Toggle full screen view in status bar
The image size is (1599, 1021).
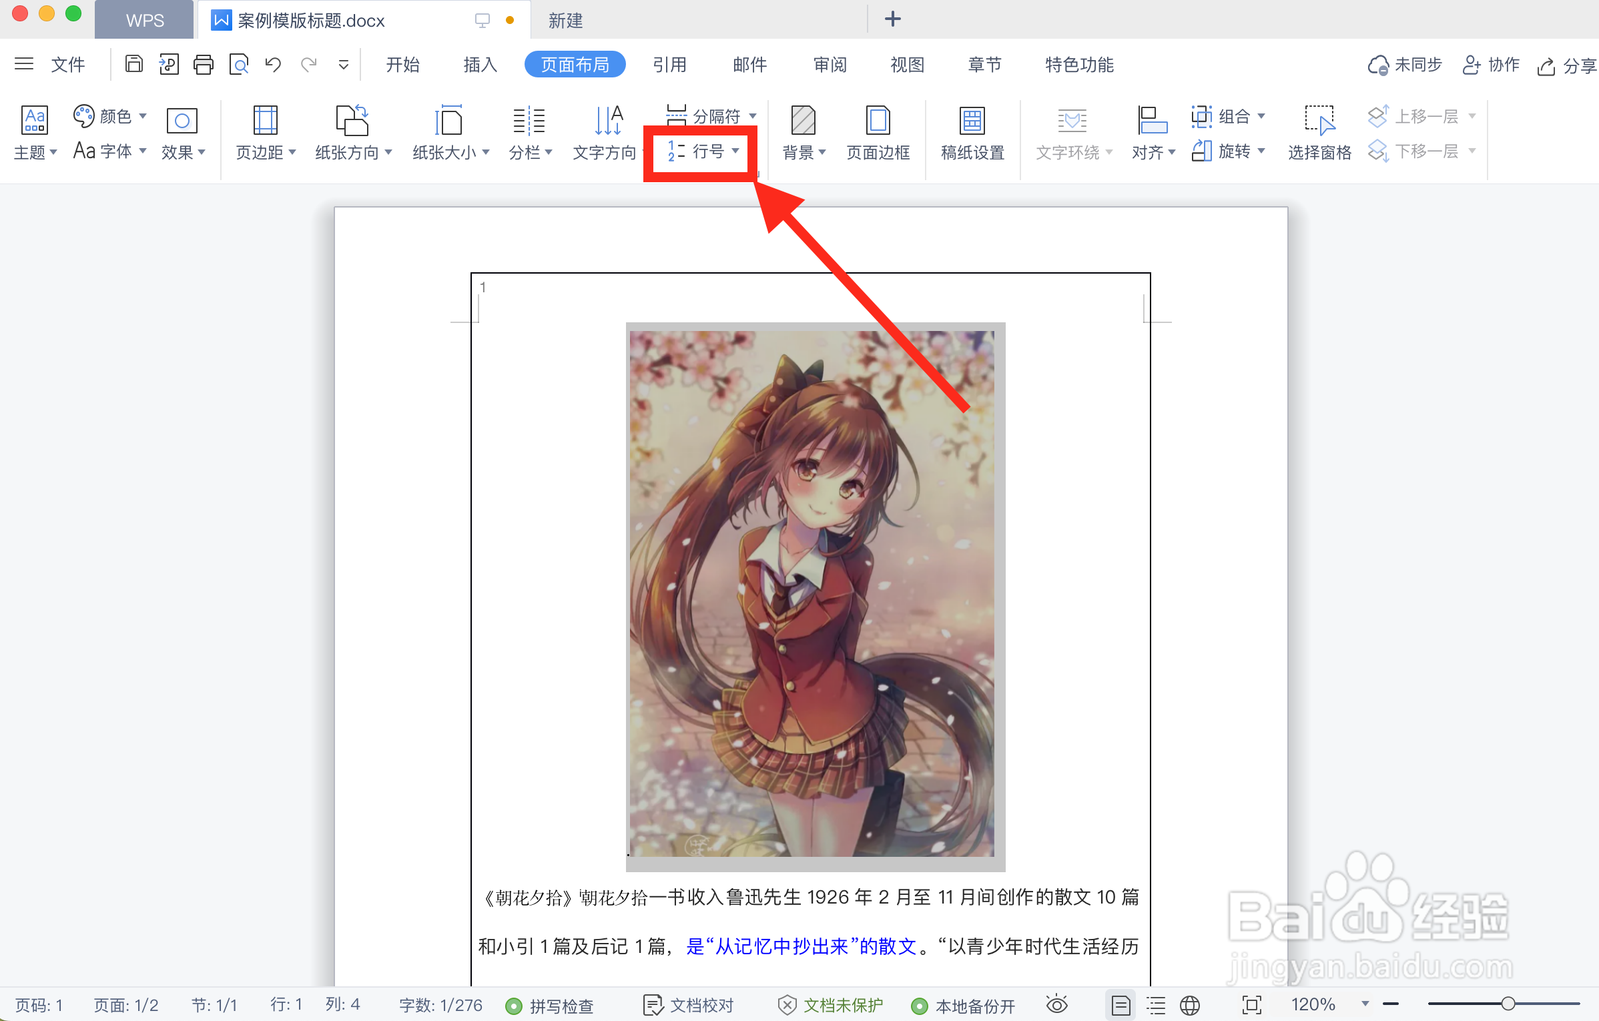click(x=1251, y=1005)
